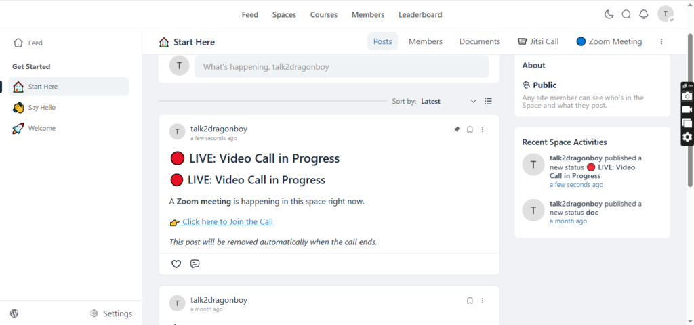Click the pin icon on LIVE post
This screenshot has height=325, width=694.
tap(457, 129)
